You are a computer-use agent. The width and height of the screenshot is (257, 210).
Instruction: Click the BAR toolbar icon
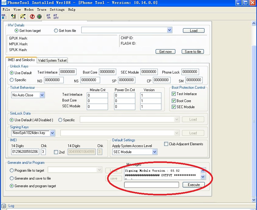[4, 17]
